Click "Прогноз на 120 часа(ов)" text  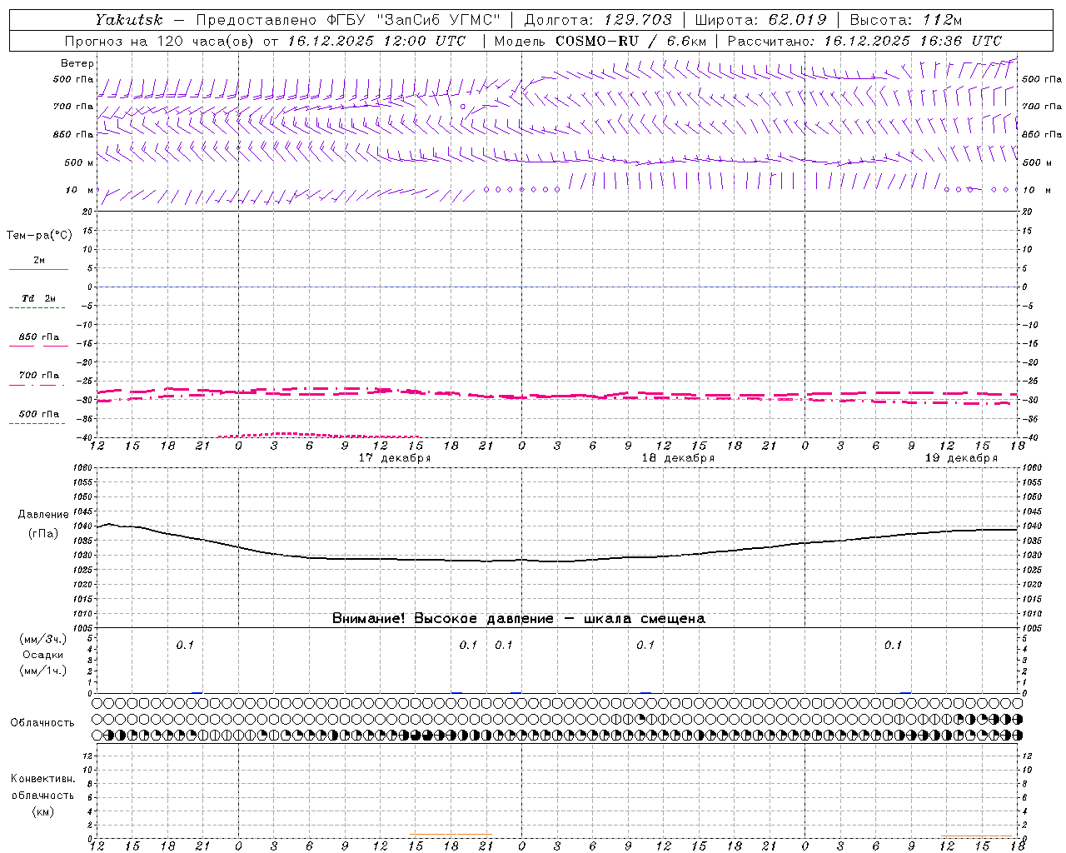160,41
